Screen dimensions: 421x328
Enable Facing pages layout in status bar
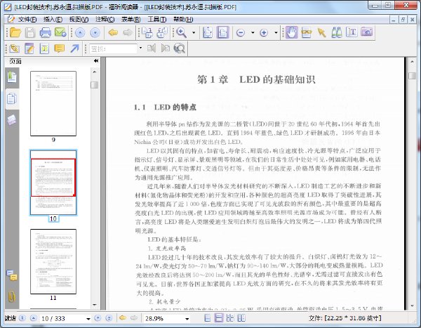tap(230, 318)
